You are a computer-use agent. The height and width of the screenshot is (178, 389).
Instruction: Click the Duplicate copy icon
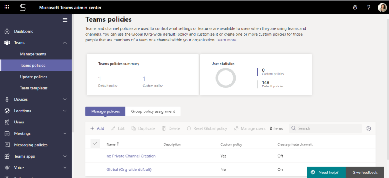click(x=134, y=128)
